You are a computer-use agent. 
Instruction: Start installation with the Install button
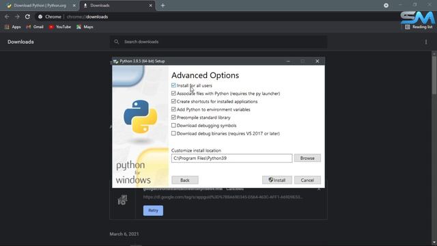(277, 180)
